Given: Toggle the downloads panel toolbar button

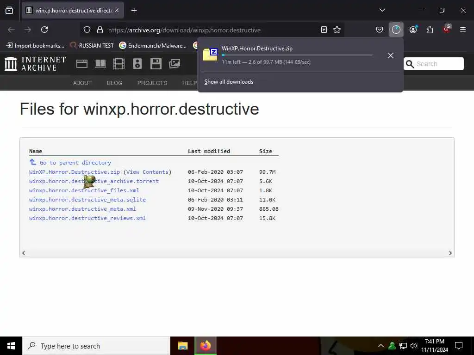Looking at the screenshot, I should (396, 30).
